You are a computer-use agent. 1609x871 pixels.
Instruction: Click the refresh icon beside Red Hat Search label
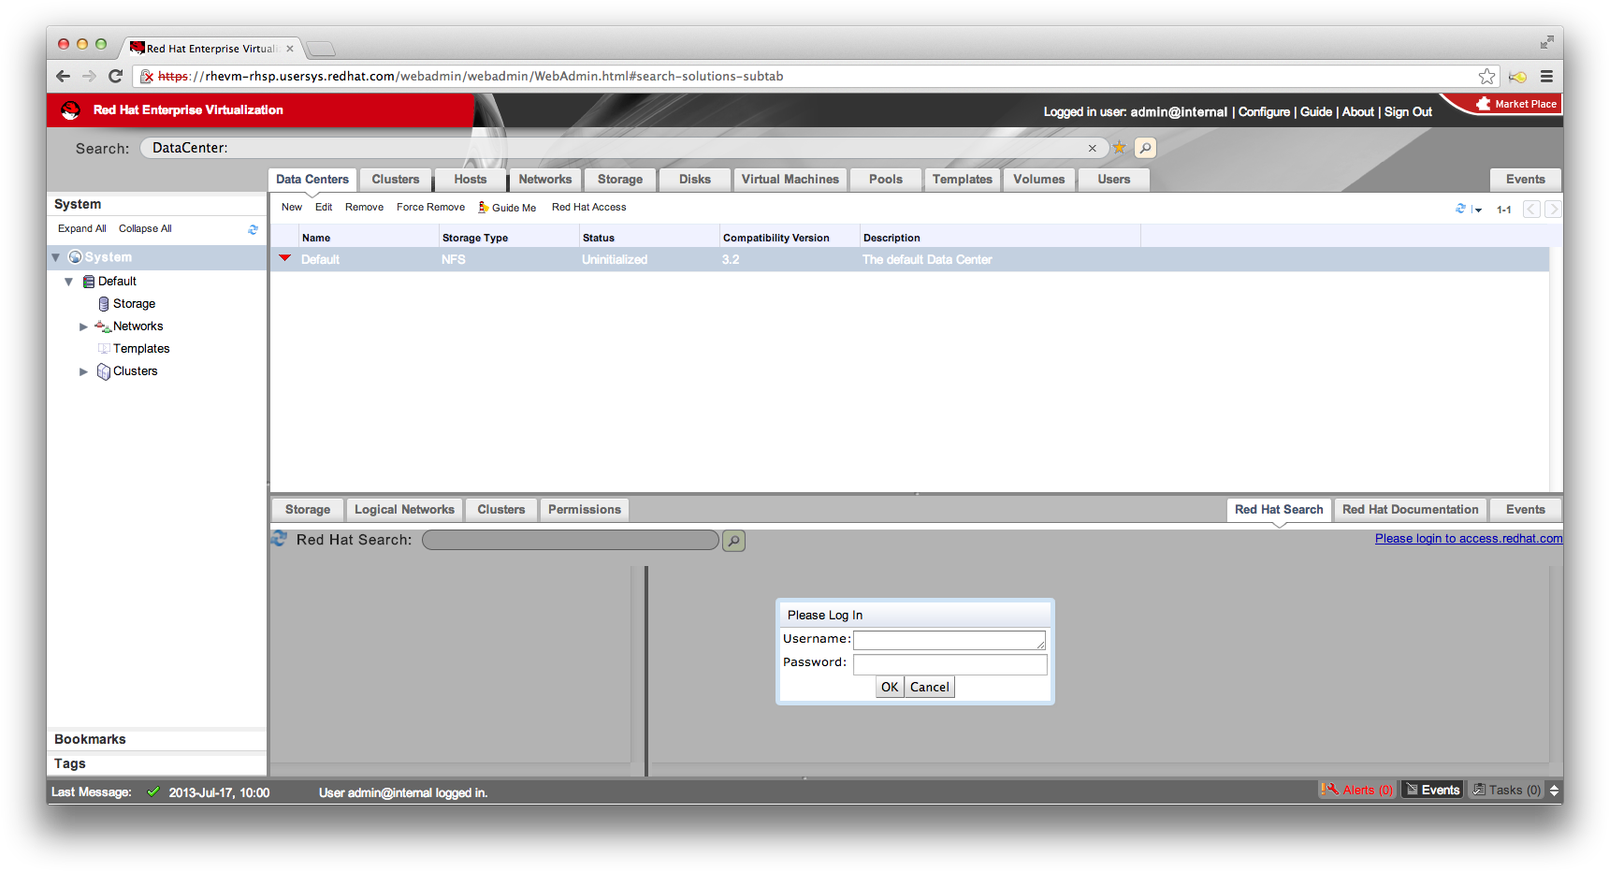pos(279,539)
